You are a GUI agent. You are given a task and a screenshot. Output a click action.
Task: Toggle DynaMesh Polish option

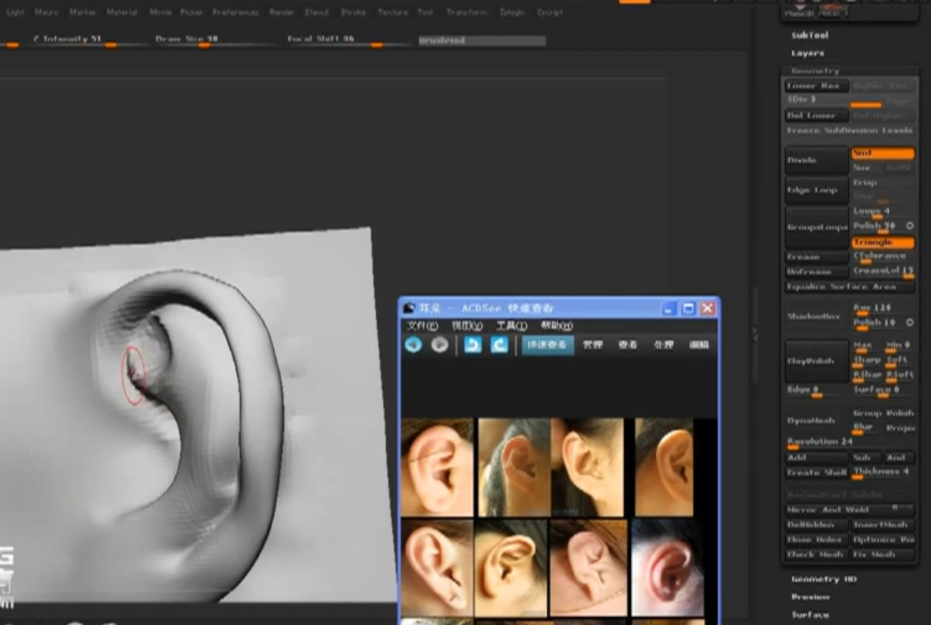coord(900,413)
